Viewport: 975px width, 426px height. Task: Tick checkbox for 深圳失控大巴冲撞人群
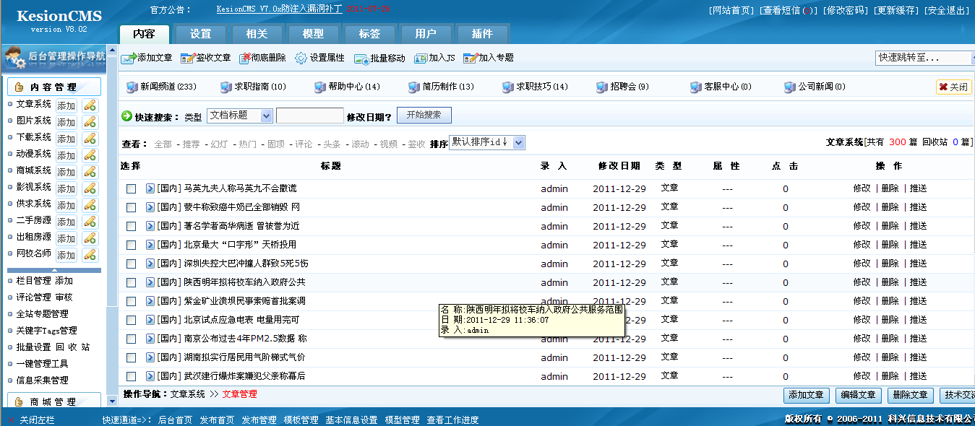coord(131,264)
